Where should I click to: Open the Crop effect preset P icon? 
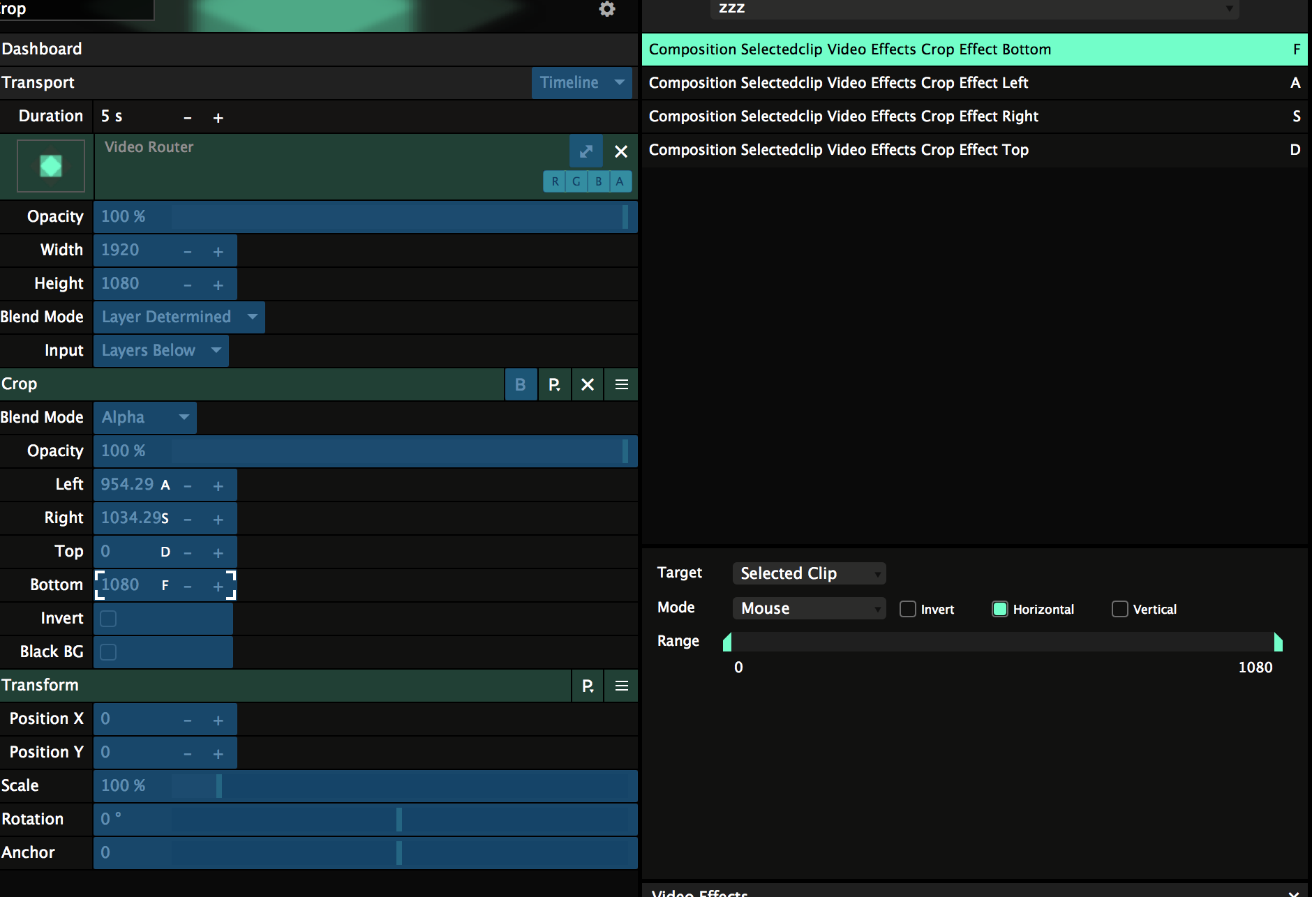(x=555, y=384)
